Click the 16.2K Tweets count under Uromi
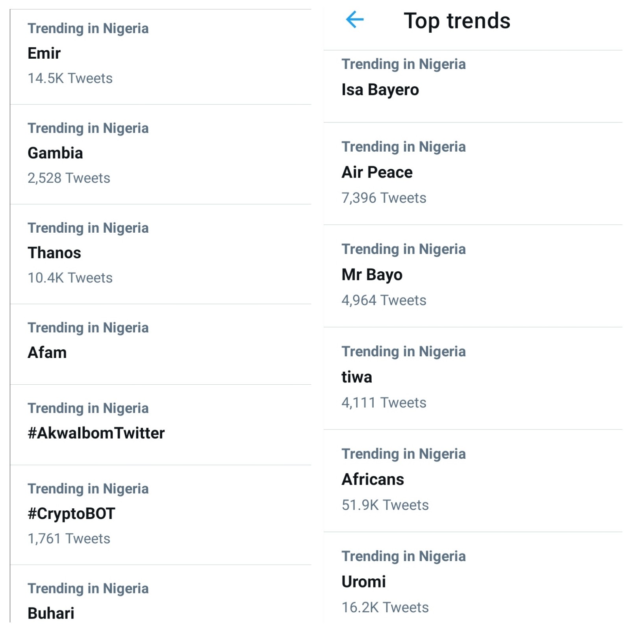The image size is (630, 630). (x=385, y=607)
